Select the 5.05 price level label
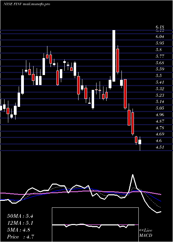This screenshot has height=242, width=173. point(160,108)
